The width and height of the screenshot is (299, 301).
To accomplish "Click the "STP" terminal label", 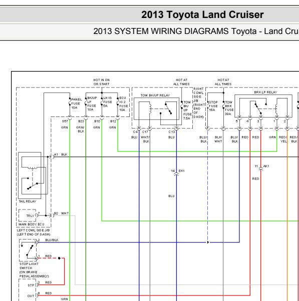I will [x=31, y=285].
